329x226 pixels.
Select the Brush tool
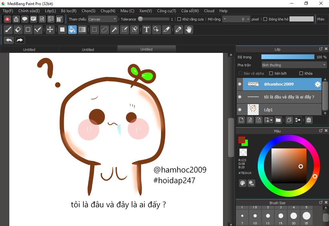pyautogui.click(x=8, y=30)
